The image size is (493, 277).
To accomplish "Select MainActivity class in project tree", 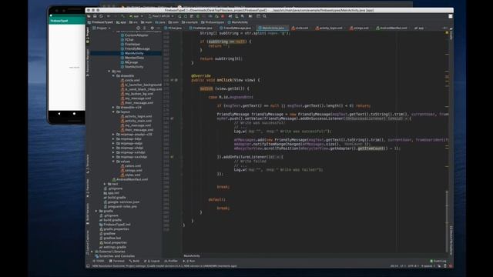I will [x=132, y=53].
